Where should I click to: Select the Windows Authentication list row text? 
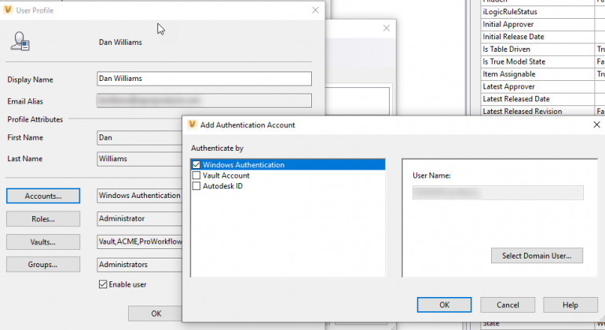point(244,165)
